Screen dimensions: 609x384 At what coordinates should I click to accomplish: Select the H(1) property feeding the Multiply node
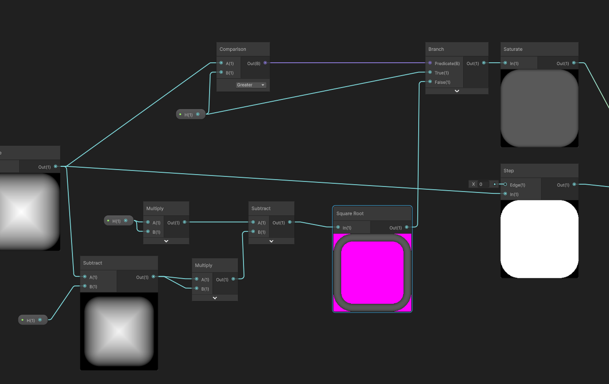click(x=116, y=221)
